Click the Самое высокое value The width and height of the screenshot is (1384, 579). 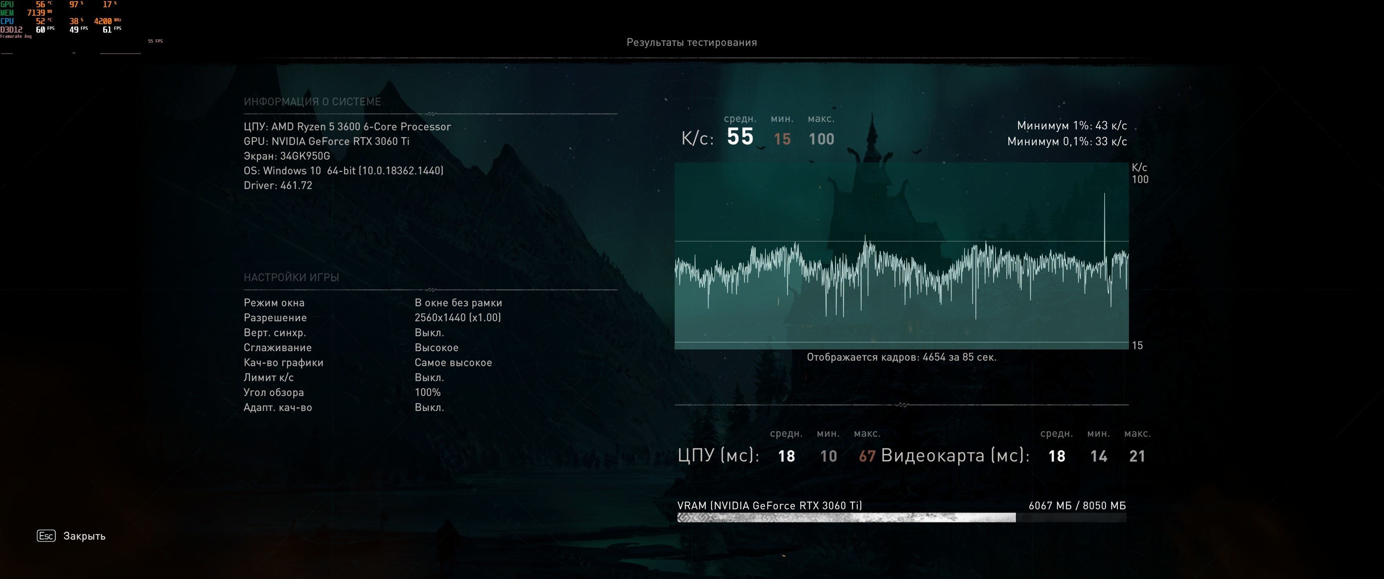tap(453, 363)
